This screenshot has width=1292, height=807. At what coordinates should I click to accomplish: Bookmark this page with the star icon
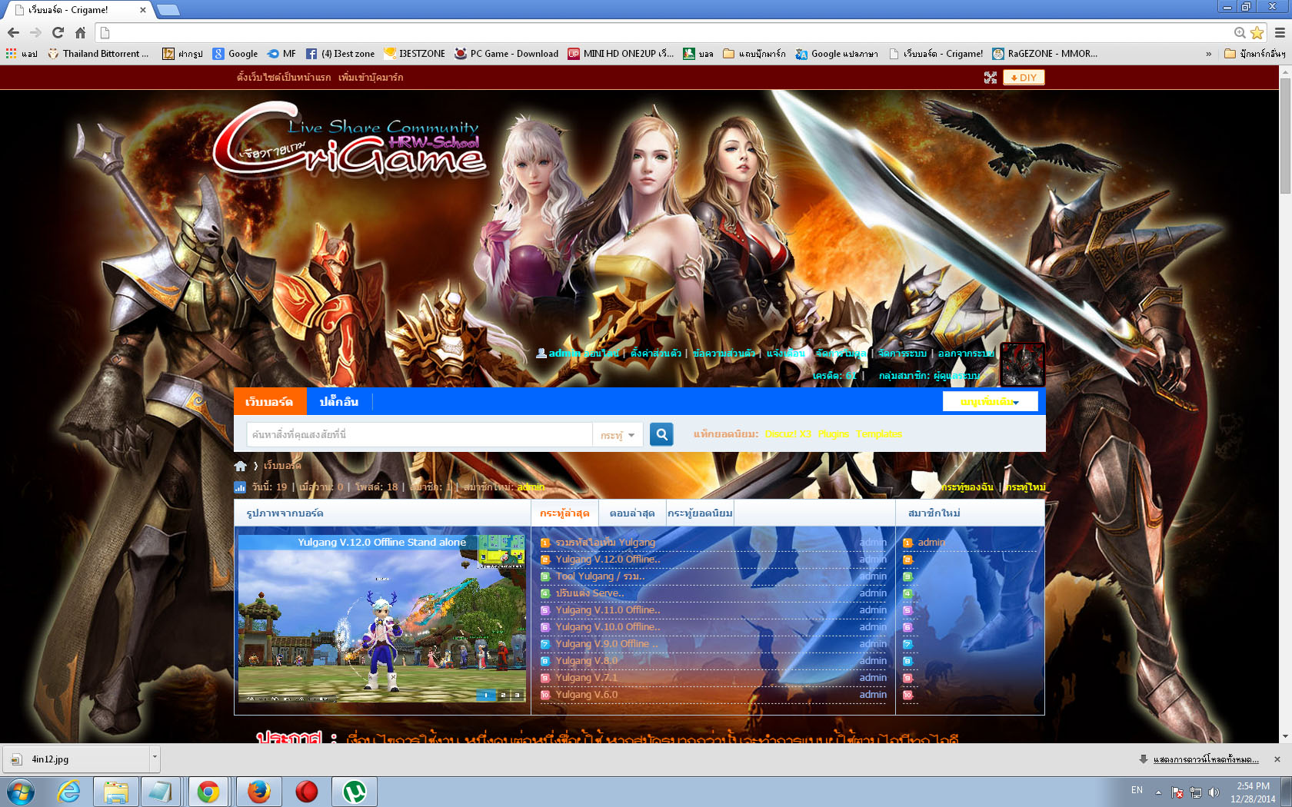pos(1257,32)
